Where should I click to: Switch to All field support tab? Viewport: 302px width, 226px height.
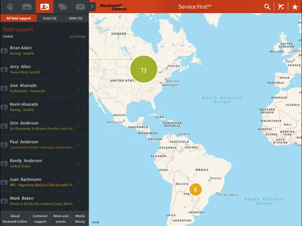(19, 18)
